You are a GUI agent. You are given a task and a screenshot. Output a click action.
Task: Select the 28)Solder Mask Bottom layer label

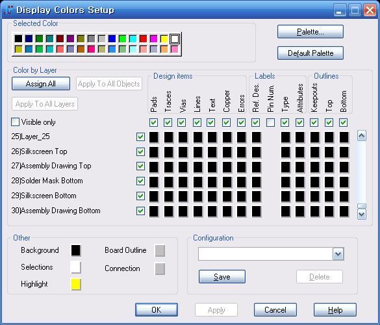(x=47, y=181)
